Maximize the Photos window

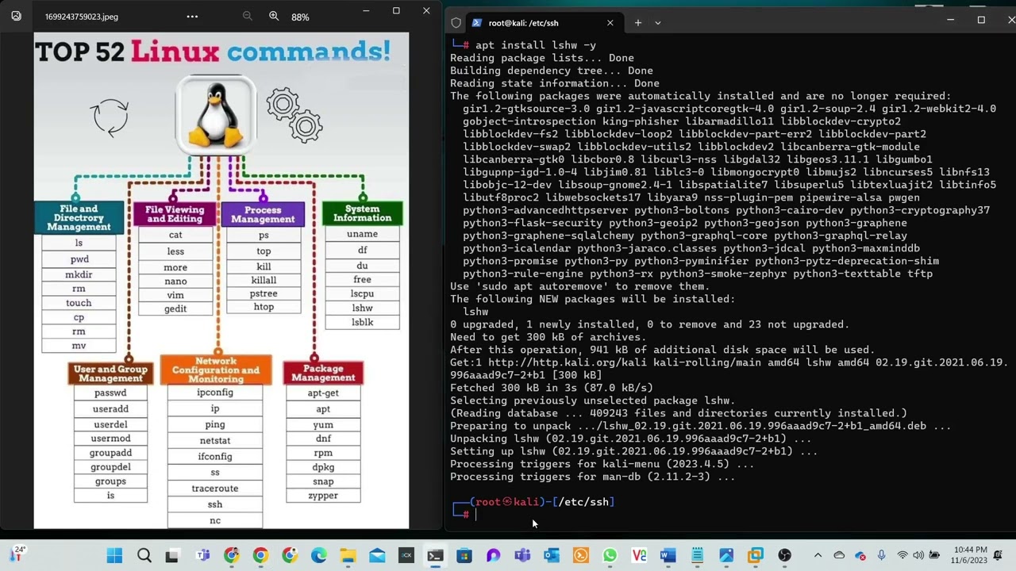coord(396,11)
